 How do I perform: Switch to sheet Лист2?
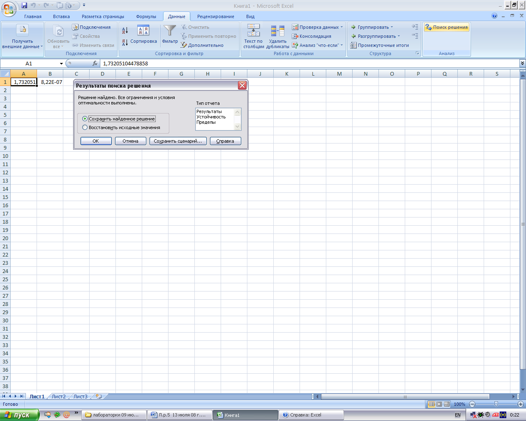(58, 396)
